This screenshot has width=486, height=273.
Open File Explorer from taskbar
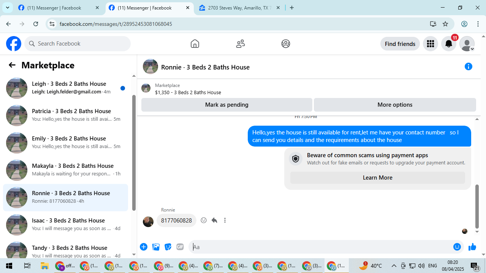point(44,266)
